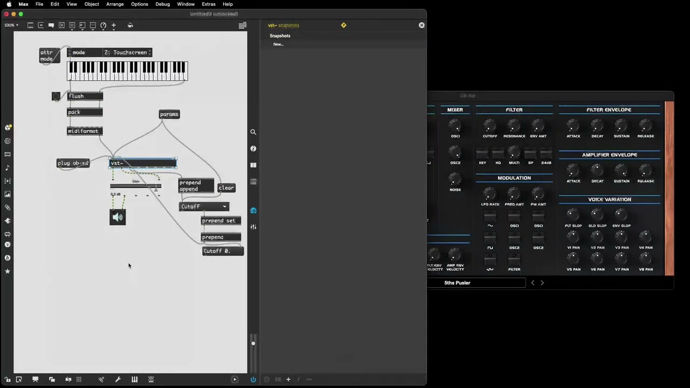The image size is (690, 388).
Task: Open the images browser left sidebar icon
Action: [8, 194]
